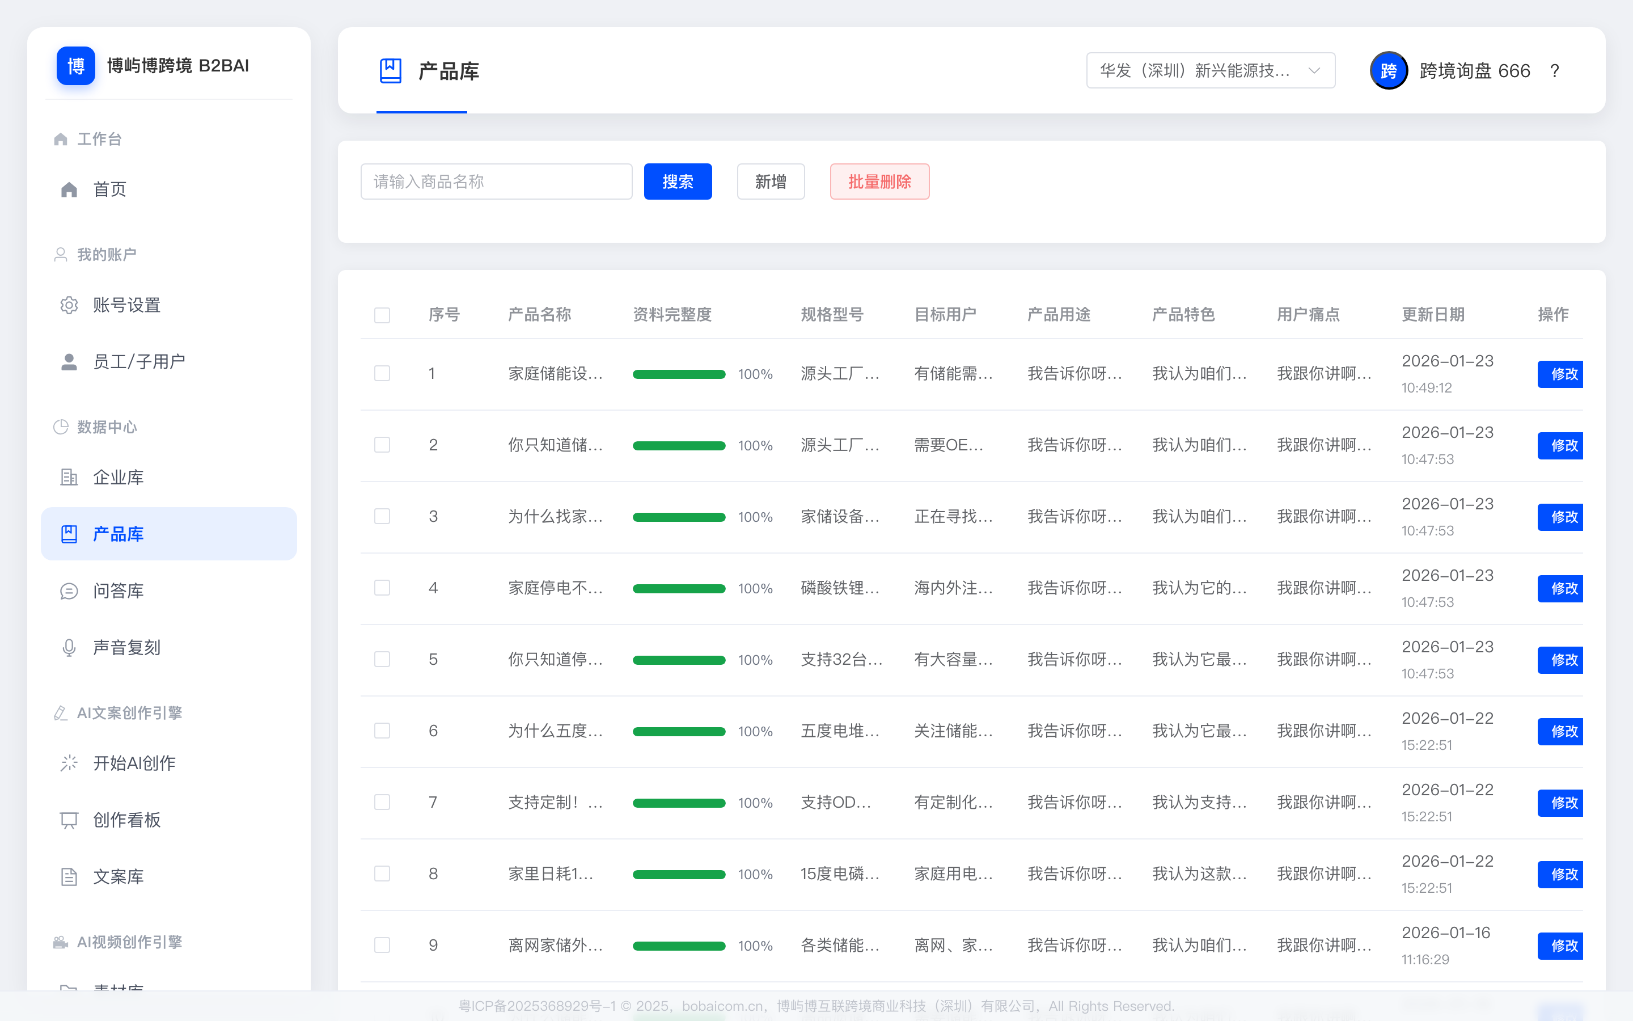Screen dimensions: 1633x1021
Task: Click the gear icon for 账号设置
Action: [x=69, y=305]
